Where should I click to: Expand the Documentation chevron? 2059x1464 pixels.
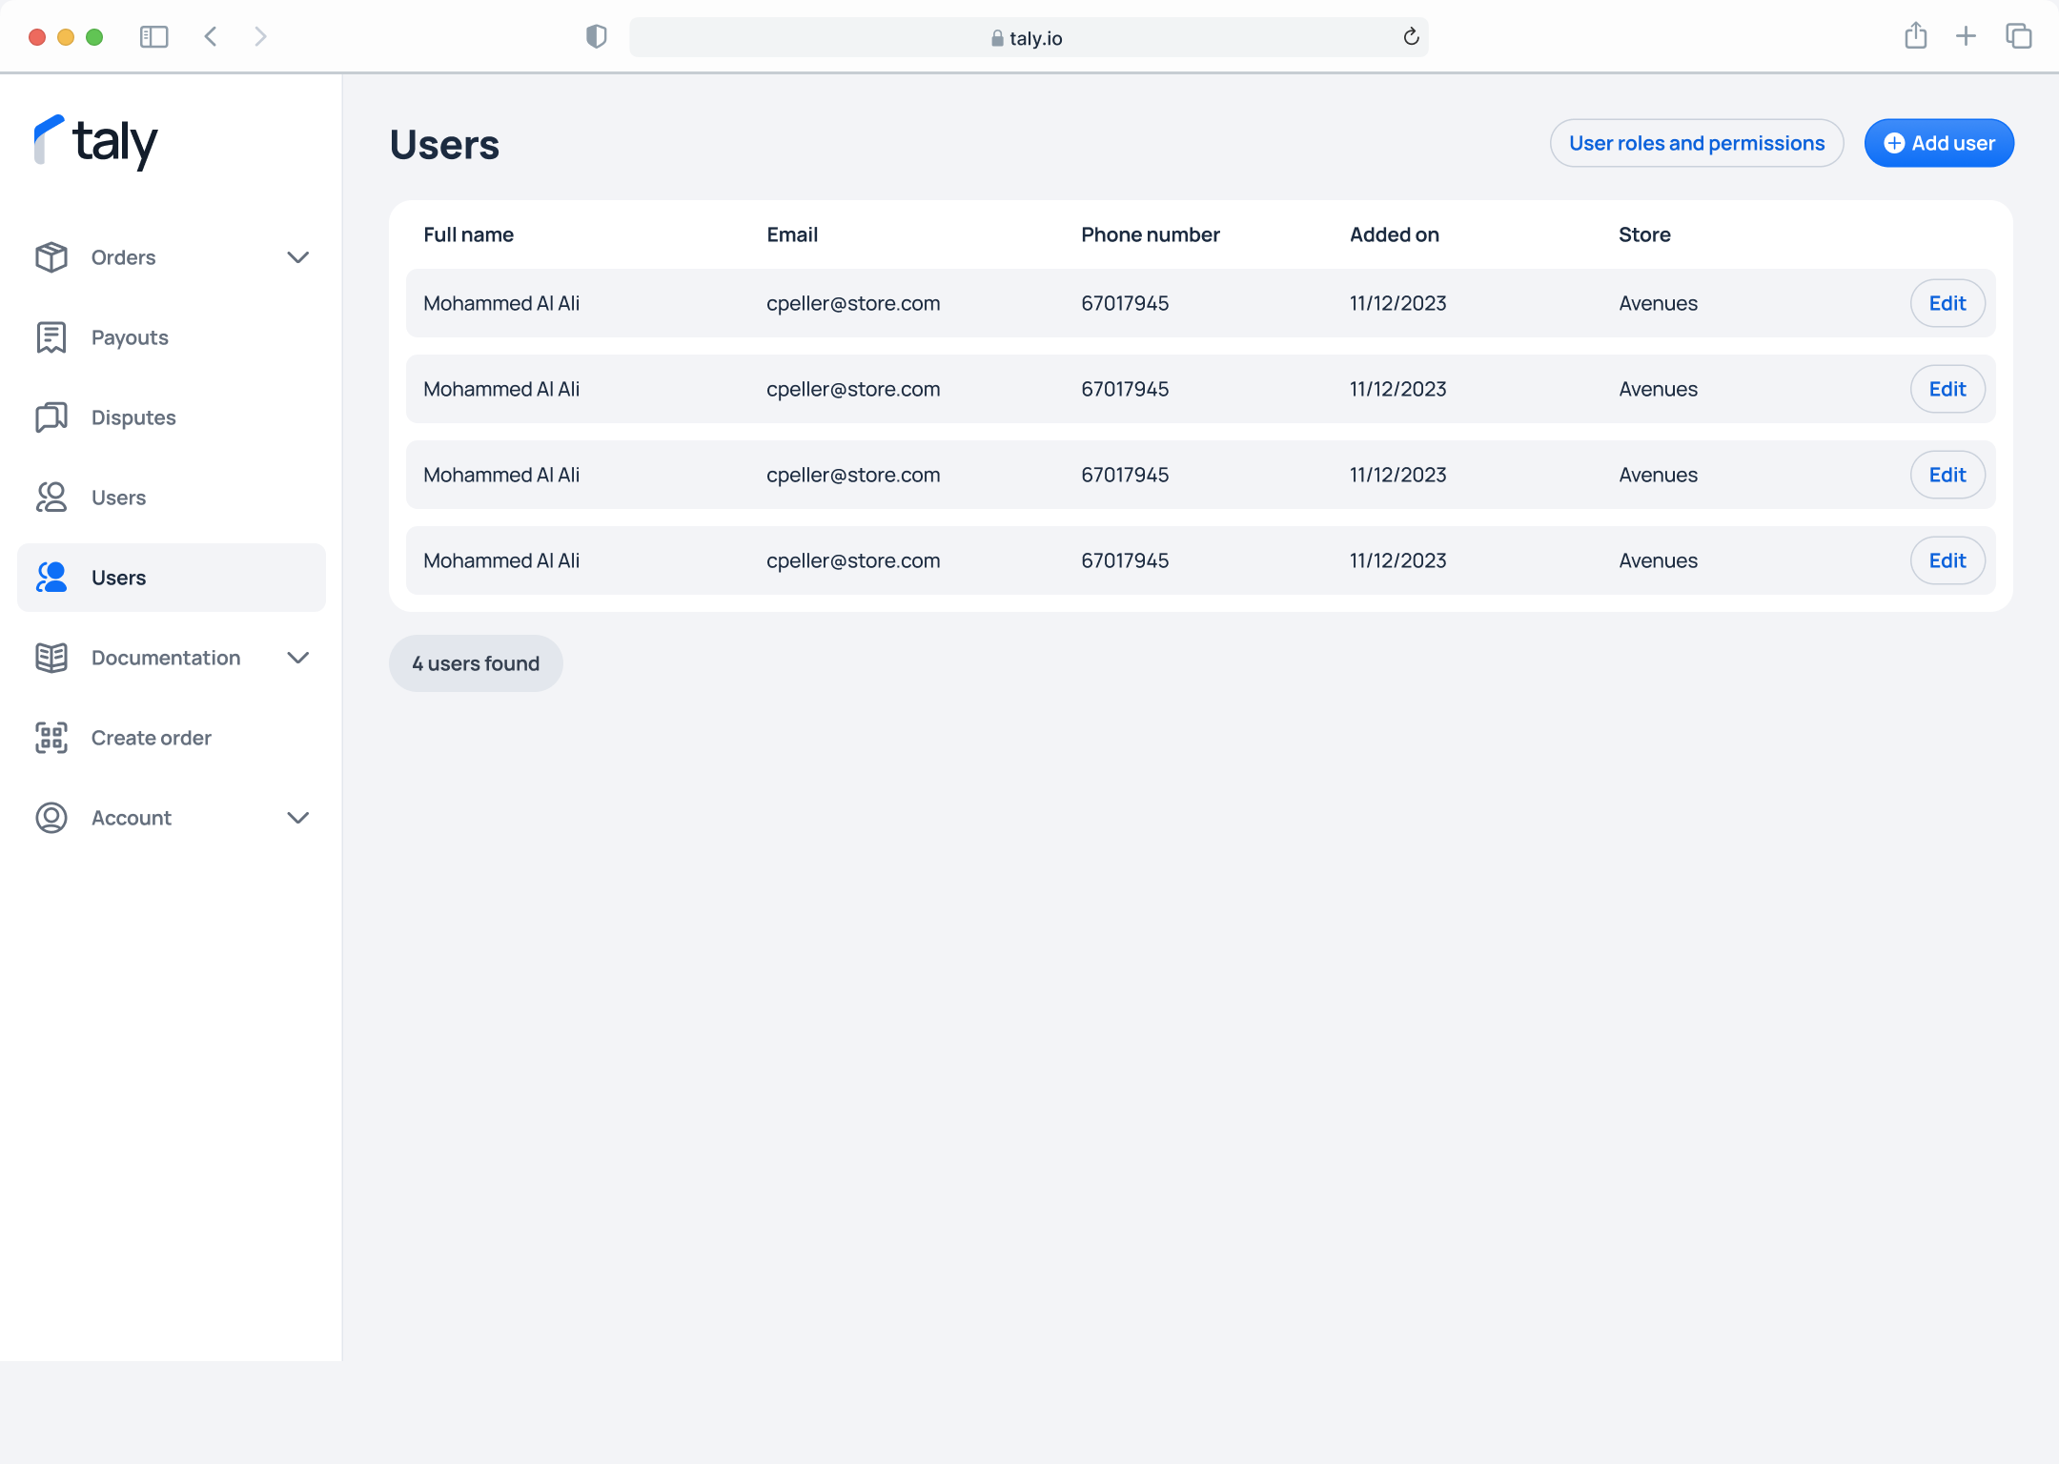click(x=298, y=658)
